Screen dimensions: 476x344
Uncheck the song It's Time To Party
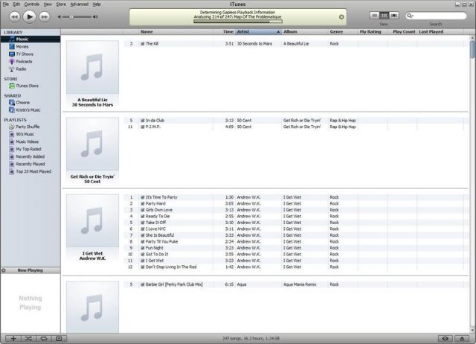coord(142,197)
